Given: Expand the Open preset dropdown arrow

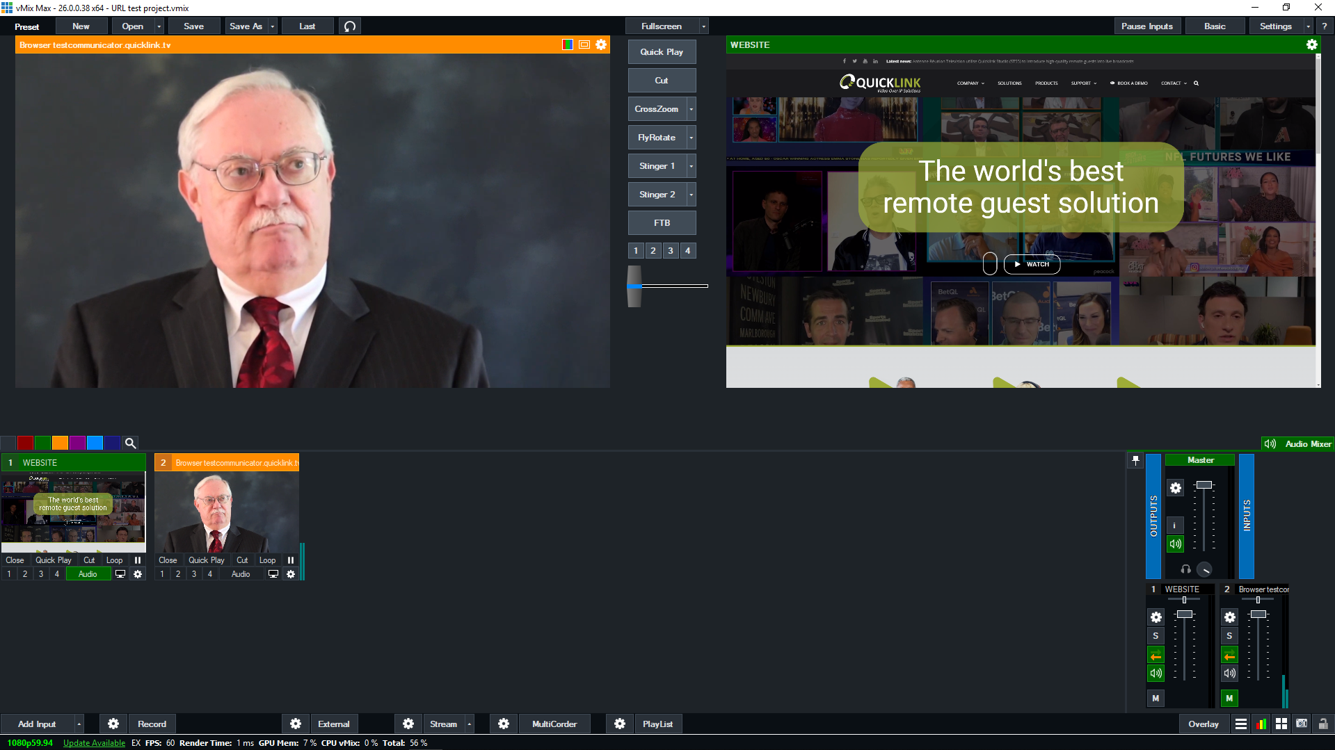Looking at the screenshot, I should pos(159,26).
